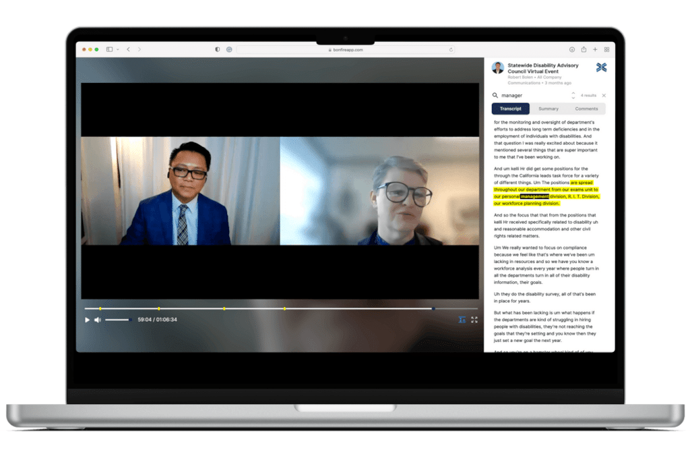Show Safari tab overview
Image resolution: width=690 pixels, height=460 pixels.
point(606,49)
